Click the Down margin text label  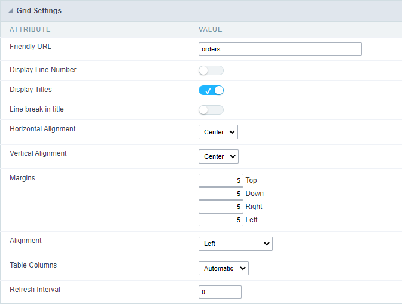pos(255,194)
